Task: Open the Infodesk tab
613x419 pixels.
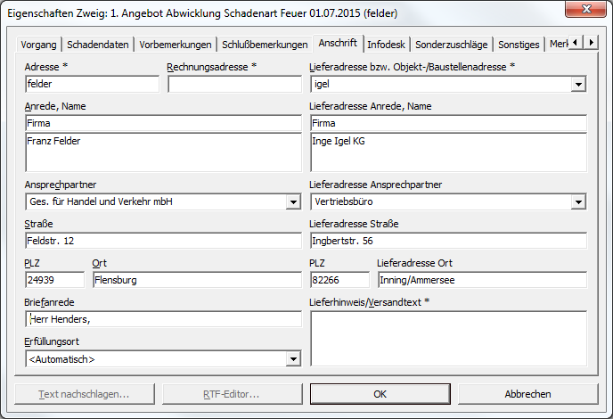Action: pos(386,45)
